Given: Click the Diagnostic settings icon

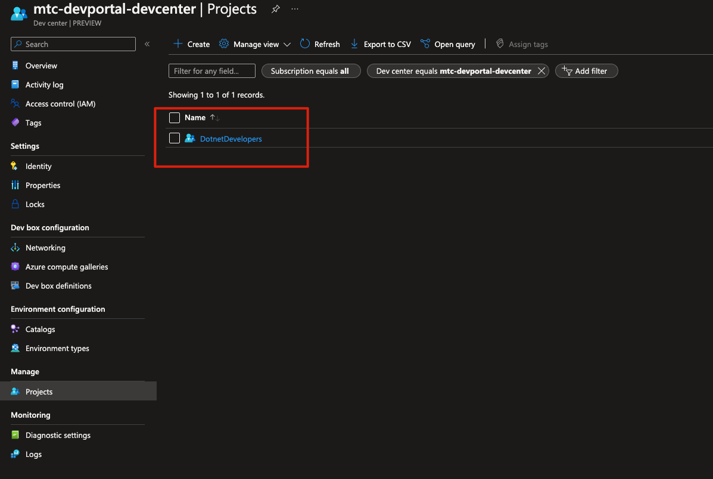Looking at the screenshot, I should (x=15, y=435).
